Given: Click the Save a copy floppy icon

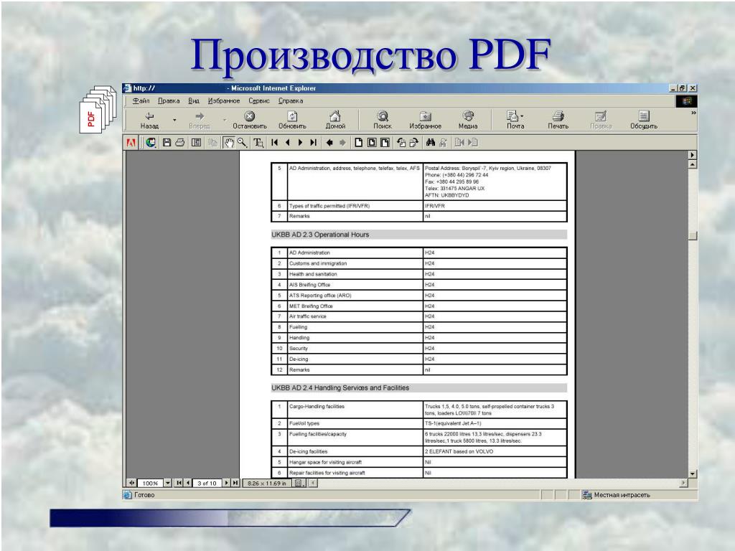Looking at the screenshot, I should [x=167, y=143].
